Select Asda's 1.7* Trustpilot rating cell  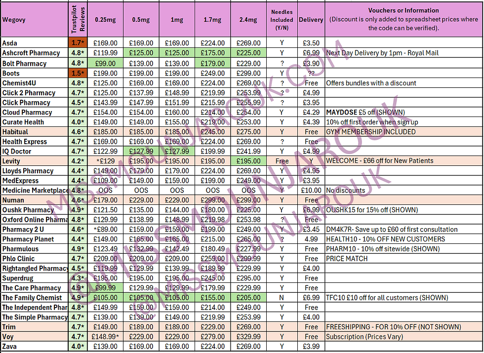(x=78, y=43)
